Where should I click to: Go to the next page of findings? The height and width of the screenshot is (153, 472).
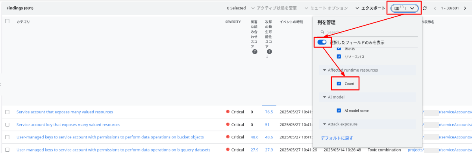pos(465,8)
